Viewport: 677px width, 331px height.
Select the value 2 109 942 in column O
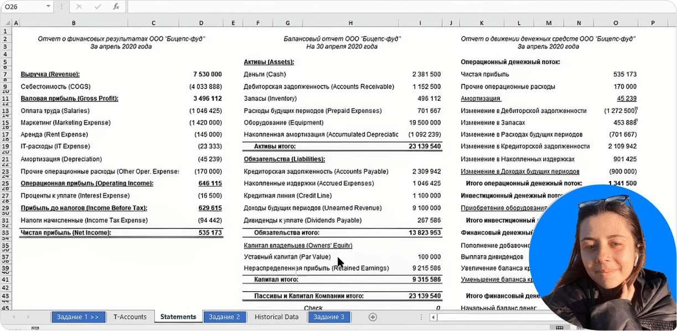622,146
